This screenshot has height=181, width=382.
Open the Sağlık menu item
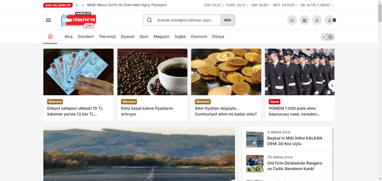(x=180, y=36)
